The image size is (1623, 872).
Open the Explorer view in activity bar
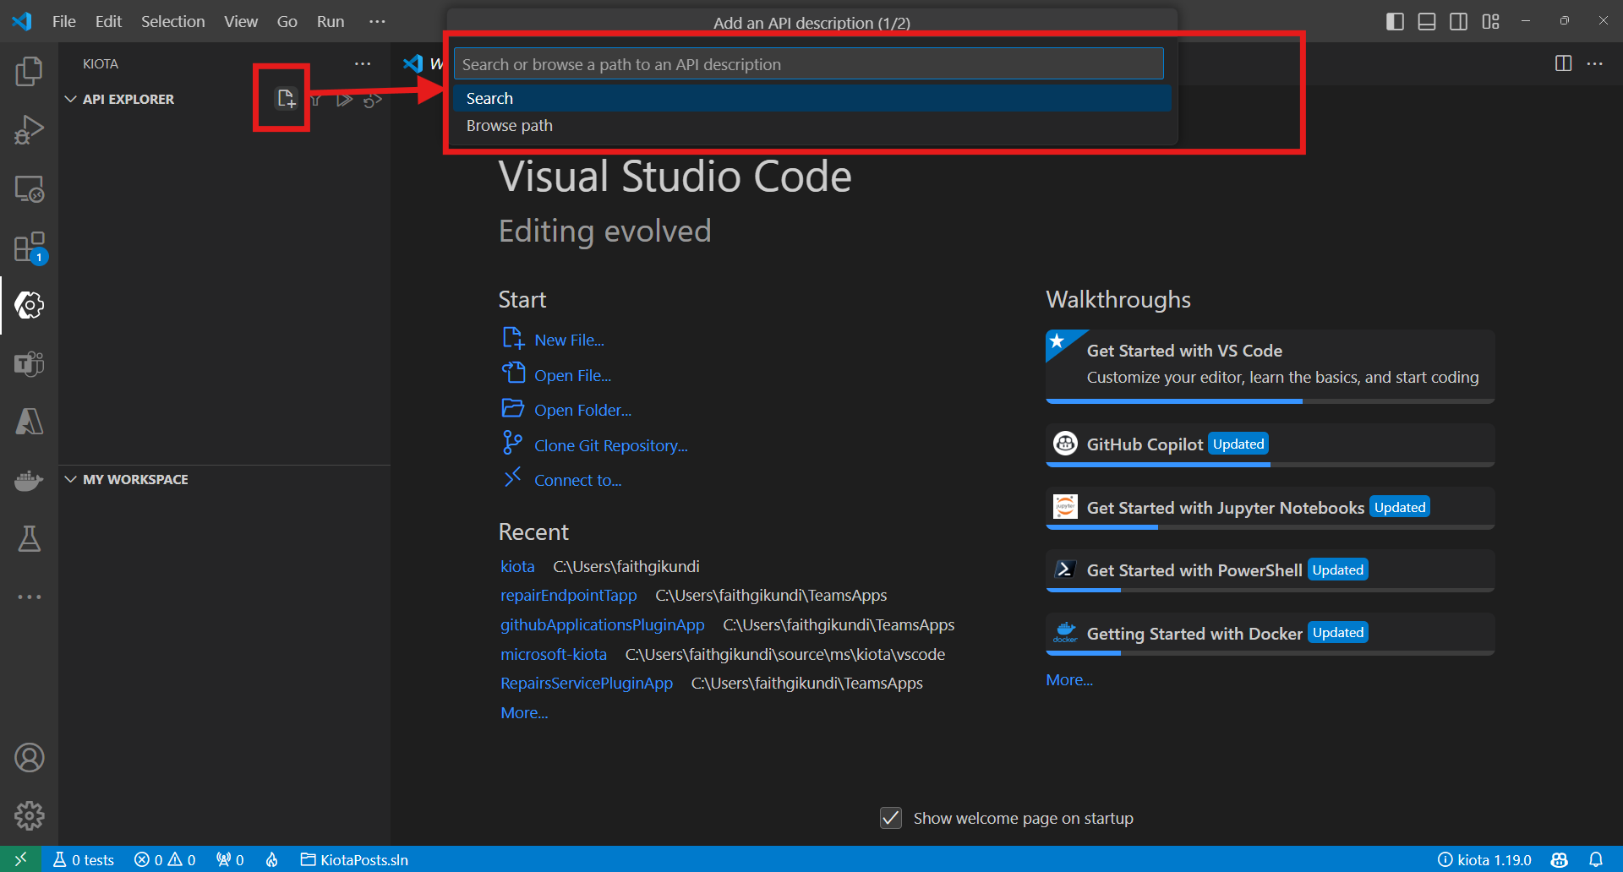[x=29, y=72]
